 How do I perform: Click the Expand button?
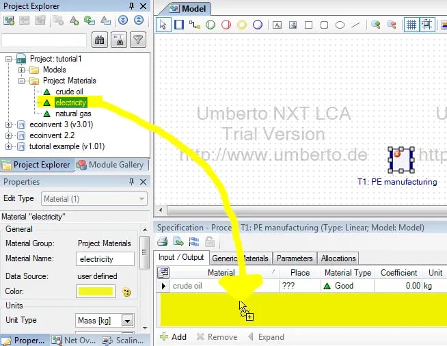pyautogui.click(x=267, y=337)
